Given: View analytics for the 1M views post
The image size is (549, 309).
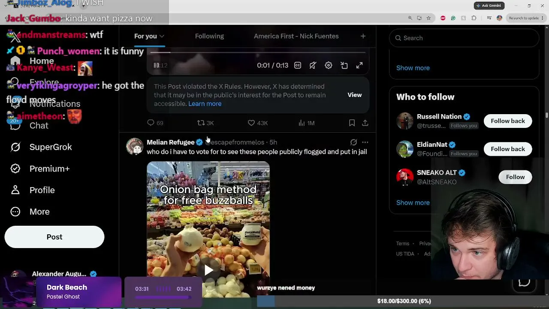Looking at the screenshot, I should (x=306, y=123).
